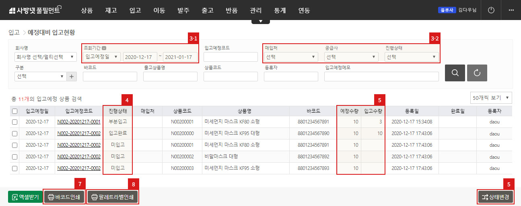Click the 팔레트라벨인쇄 pallet label print button
521x206 pixels.
click(x=113, y=197)
